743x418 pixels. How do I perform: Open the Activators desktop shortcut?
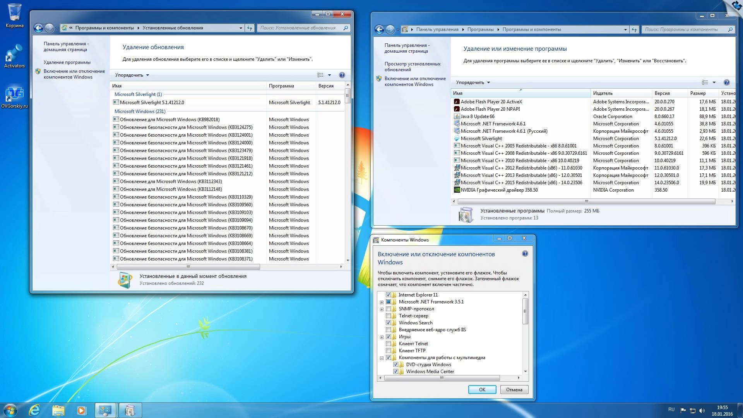pyautogui.click(x=14, y=56)
